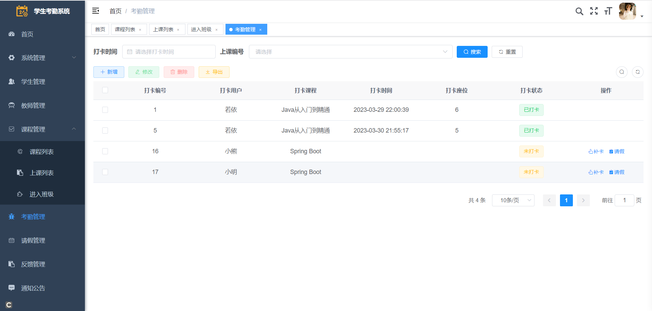Screen dimensions: 652x311
Task: Click the calendar logo of 学生考勤系统
Action: pyautogui.click(x=22, y=11)
